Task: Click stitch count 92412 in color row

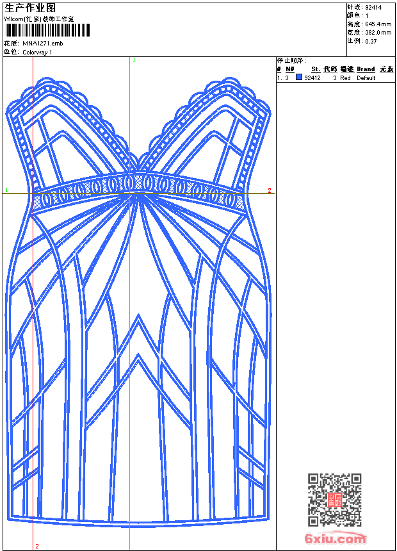Action: click(x=312, y=78)
